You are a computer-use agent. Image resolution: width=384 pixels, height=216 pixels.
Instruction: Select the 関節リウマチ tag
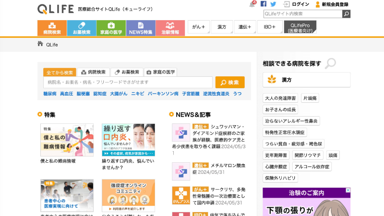pyautogui.click(x=308, y=155)
